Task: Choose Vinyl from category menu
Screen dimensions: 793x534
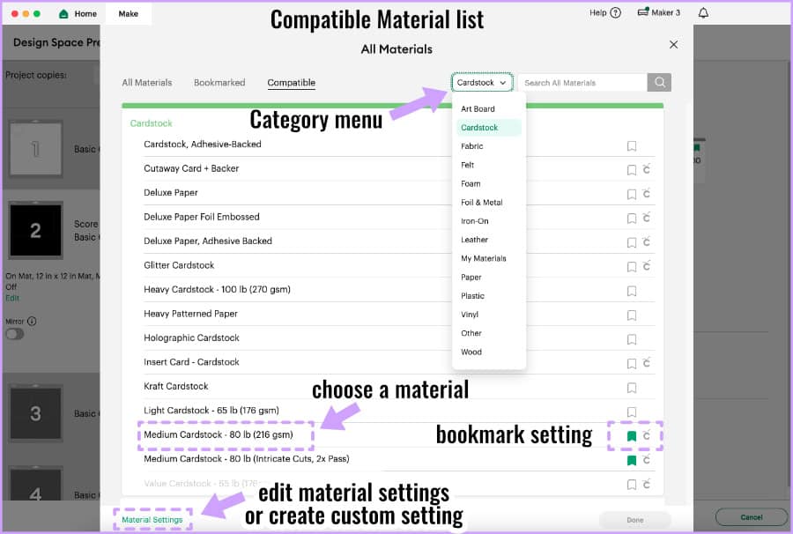Action: click(470, 315)
